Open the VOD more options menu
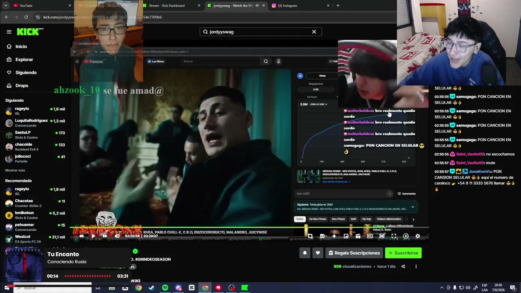521x293 pixels. point(416,267)
